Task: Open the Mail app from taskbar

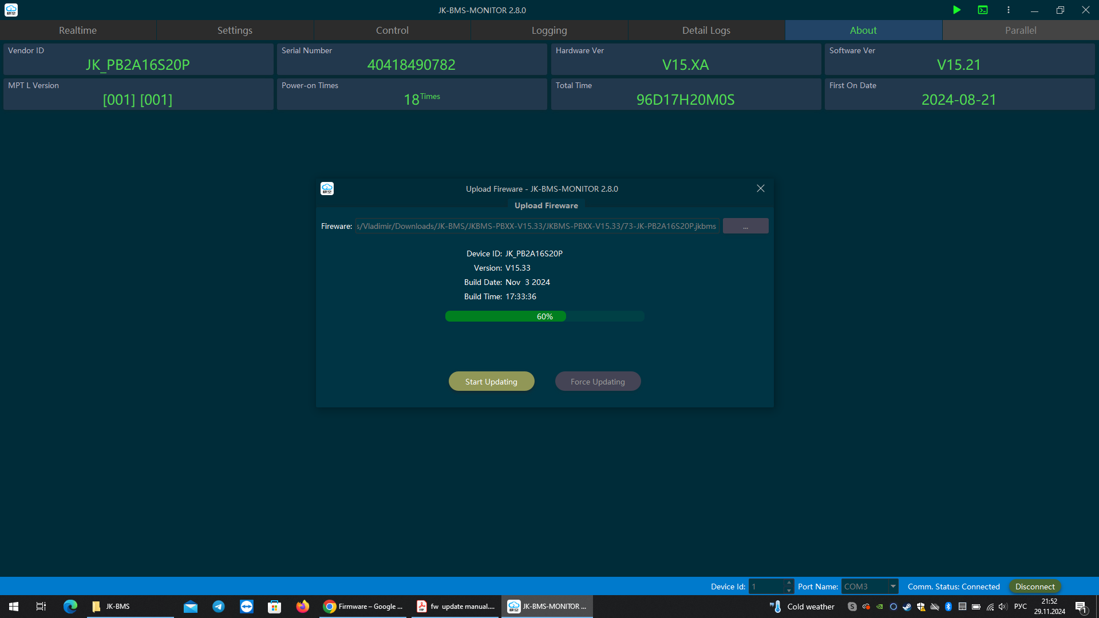Action: 191,607
